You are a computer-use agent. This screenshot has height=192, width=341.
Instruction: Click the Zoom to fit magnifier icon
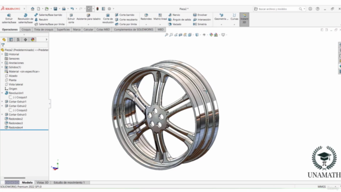tap(166, 35)
